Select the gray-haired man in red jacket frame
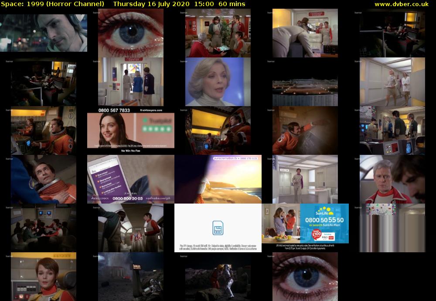The image size is (436, 301). tap(392, 179)
